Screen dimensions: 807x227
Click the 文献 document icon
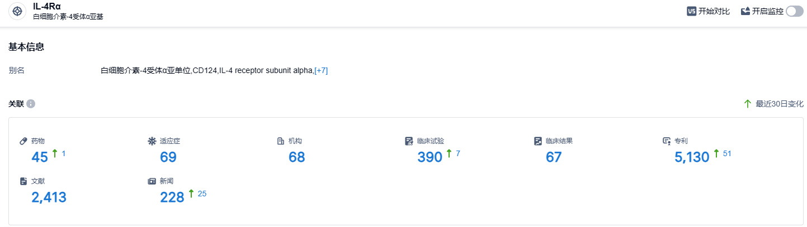(x=23, y=181)
